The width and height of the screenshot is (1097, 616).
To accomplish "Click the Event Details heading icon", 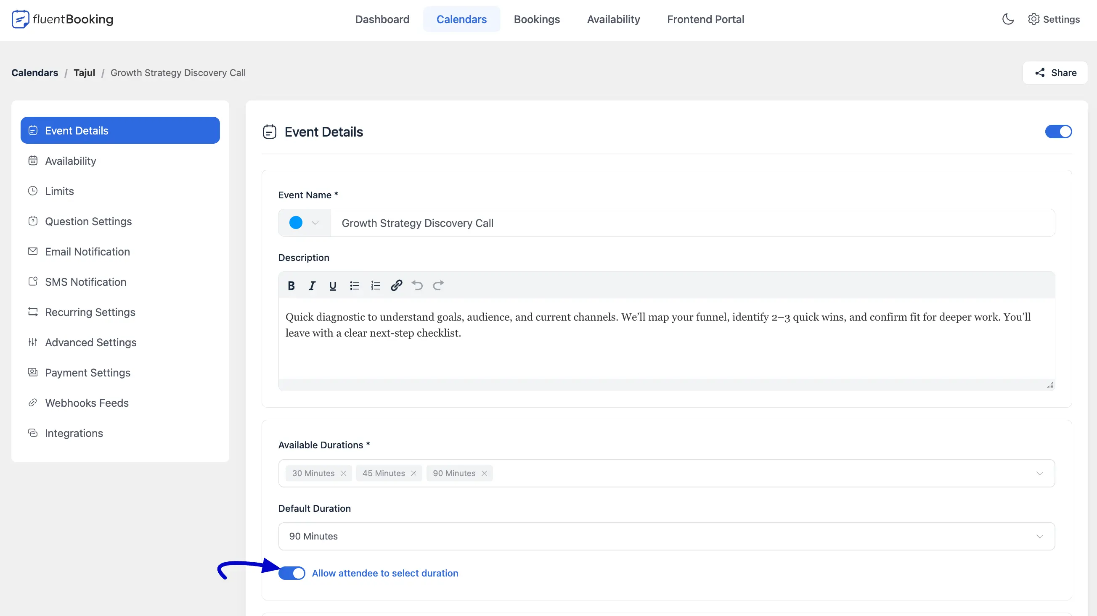I will click(270, 132).
